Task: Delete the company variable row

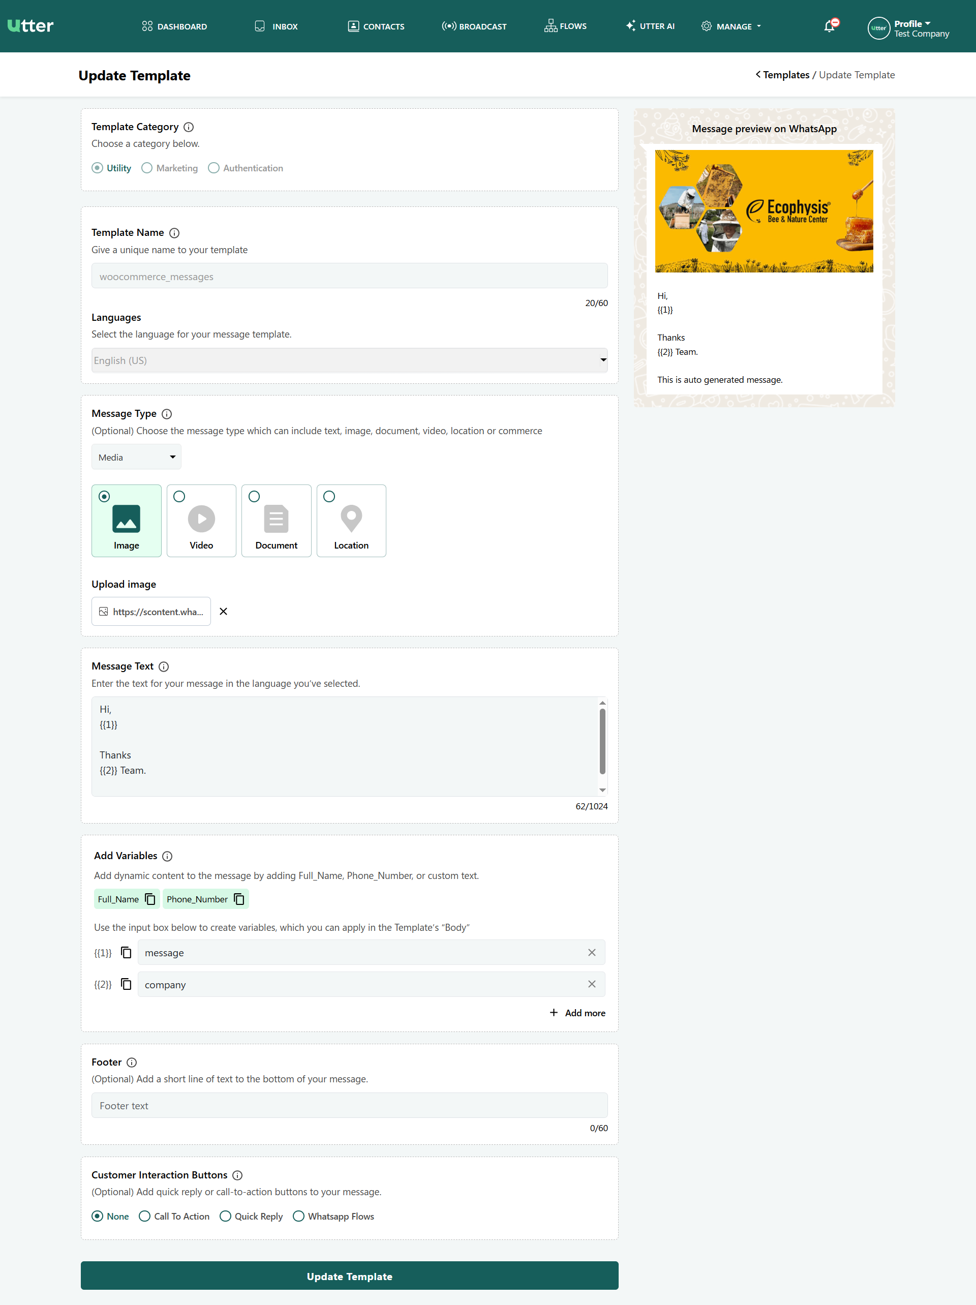Action: coord(592,984)
